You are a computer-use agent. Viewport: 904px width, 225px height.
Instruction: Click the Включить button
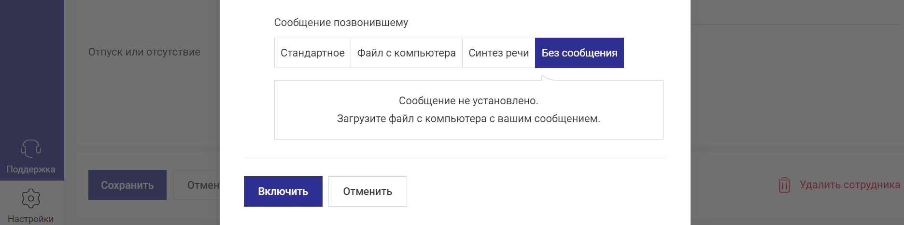[x=283, y=192]
